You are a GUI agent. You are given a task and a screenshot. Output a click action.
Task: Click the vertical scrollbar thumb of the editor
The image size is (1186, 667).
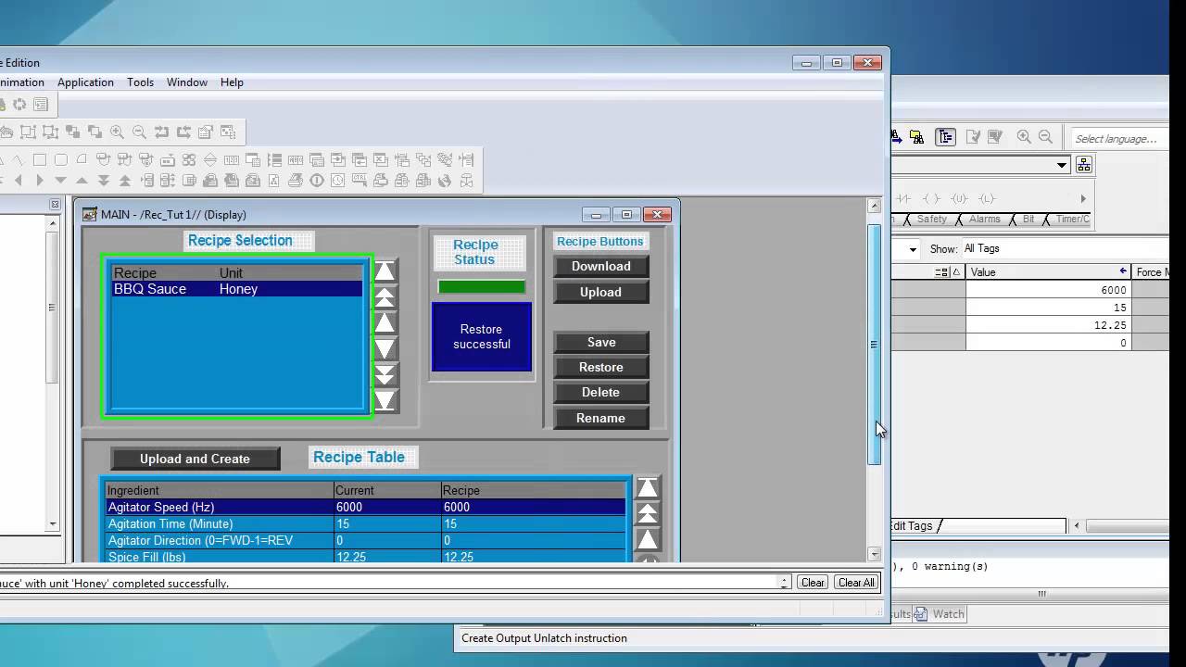[874, 344]
